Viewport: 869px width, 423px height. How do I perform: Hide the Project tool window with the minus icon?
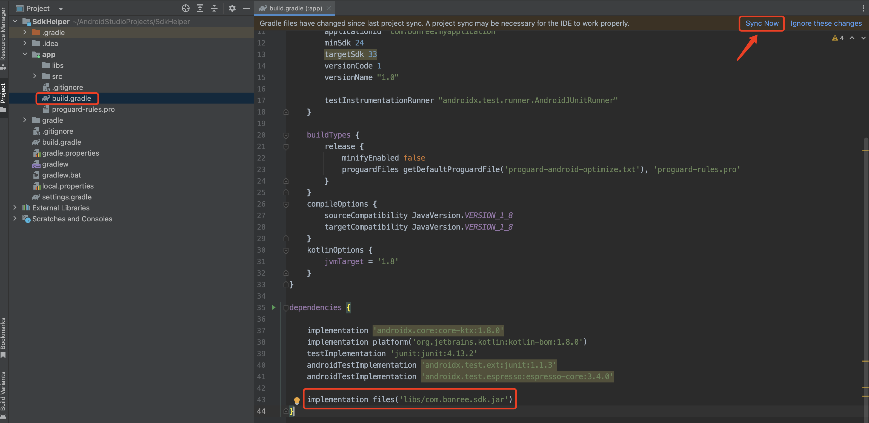(x=247, y=8)
